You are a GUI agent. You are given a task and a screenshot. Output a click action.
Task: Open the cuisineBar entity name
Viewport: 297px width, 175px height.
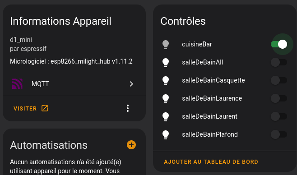[197, 44]
